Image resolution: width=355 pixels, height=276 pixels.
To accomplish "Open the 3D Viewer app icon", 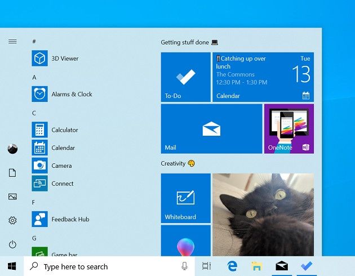I will click(39, 58).
